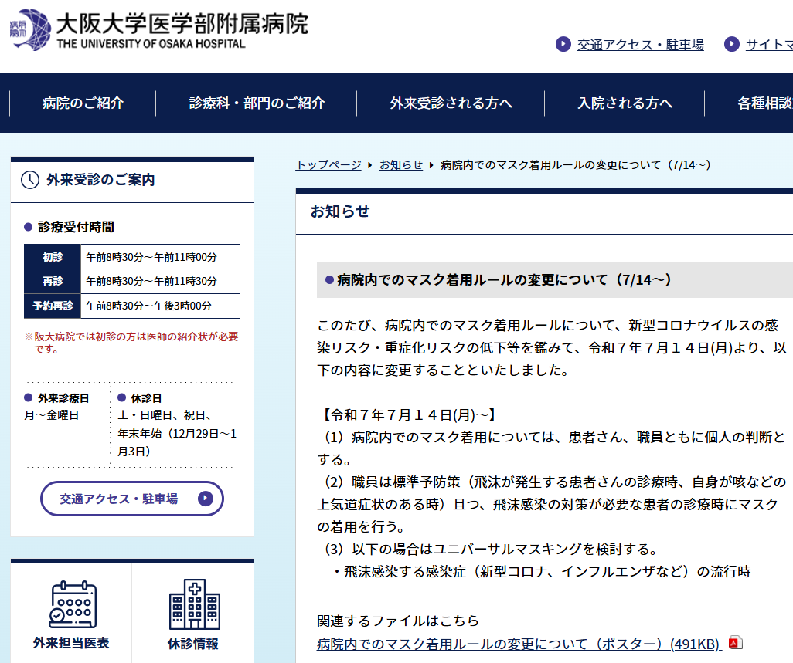
Task: Open the 病院のご紹介 menu
Action: coord(83,103)
